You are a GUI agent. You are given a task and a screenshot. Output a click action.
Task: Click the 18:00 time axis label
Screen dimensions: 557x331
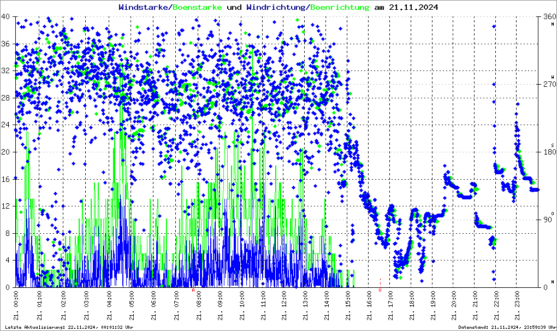click(412, 306)
